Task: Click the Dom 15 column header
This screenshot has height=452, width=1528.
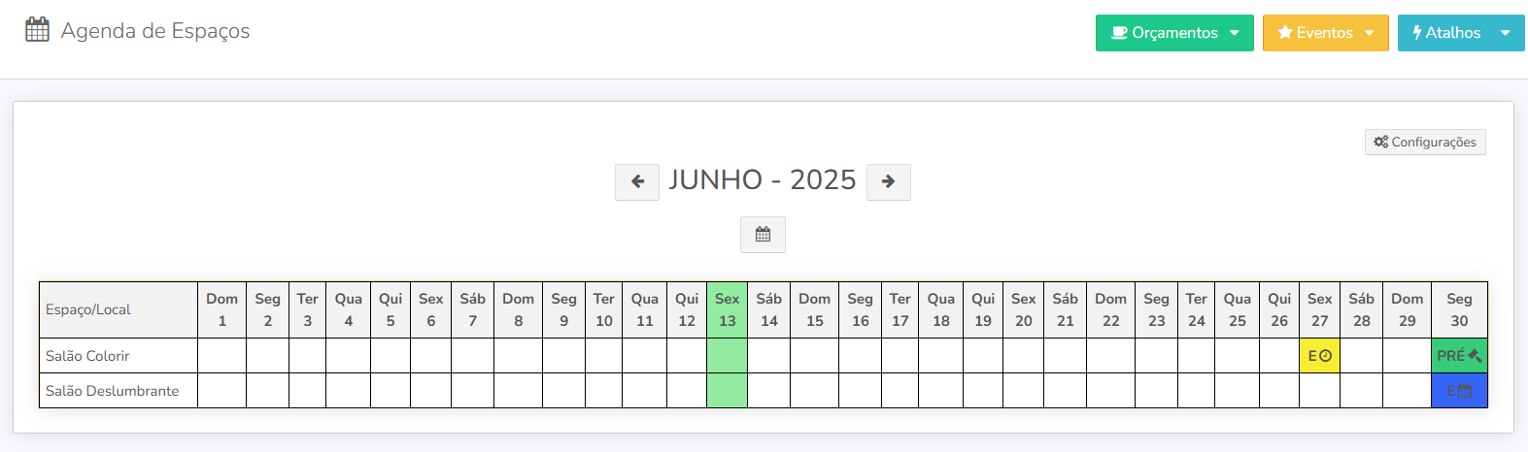Action: (814, 310)
